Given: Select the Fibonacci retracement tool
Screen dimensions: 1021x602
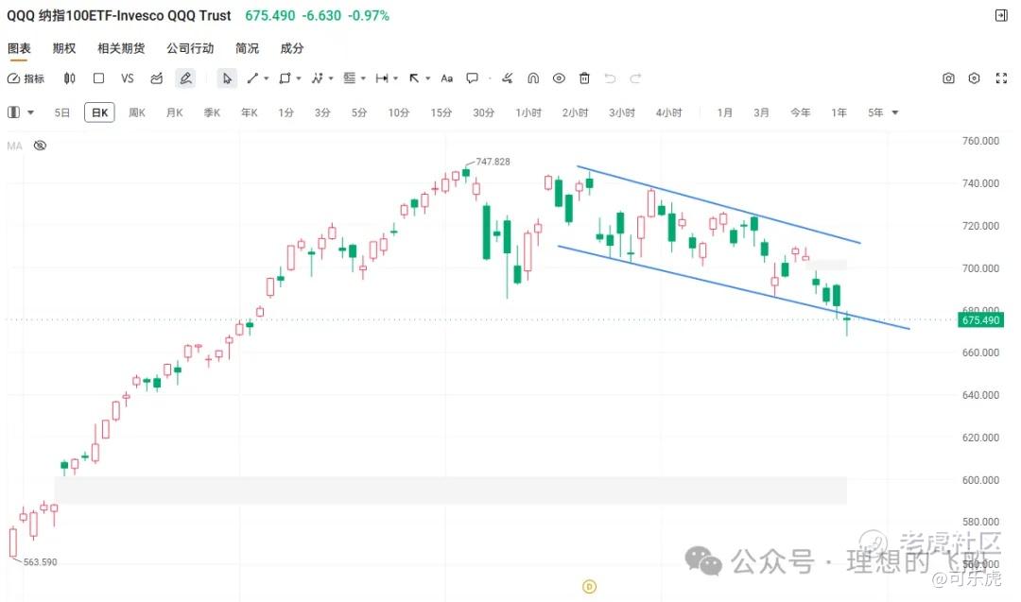Looking at the screenshot, I should 350,78.
